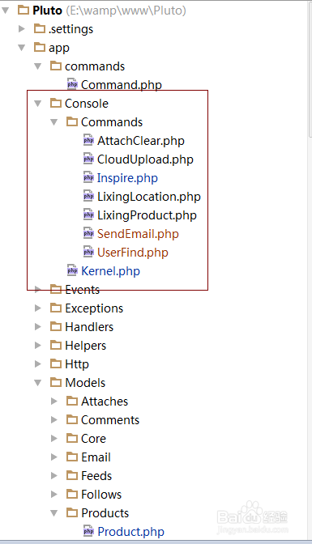Expand the Core folder arrow
Viewport: 312px width, 544px height.
[53, 438]
